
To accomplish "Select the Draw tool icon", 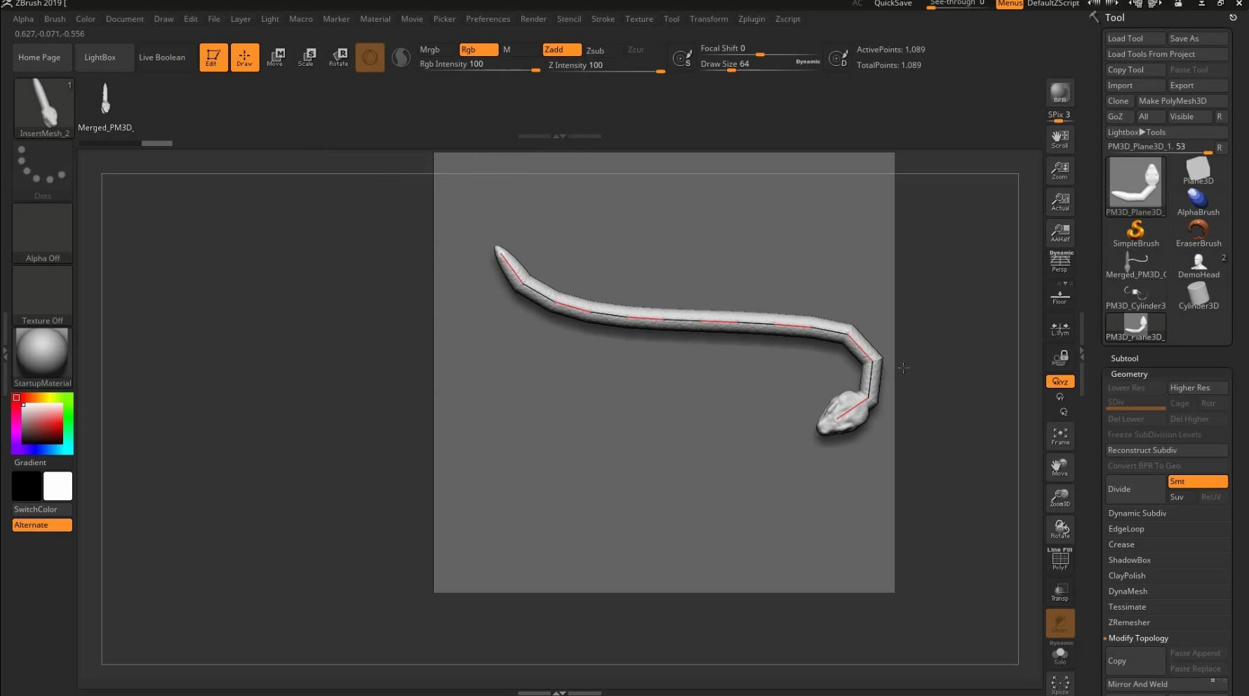I will [244, 57].
